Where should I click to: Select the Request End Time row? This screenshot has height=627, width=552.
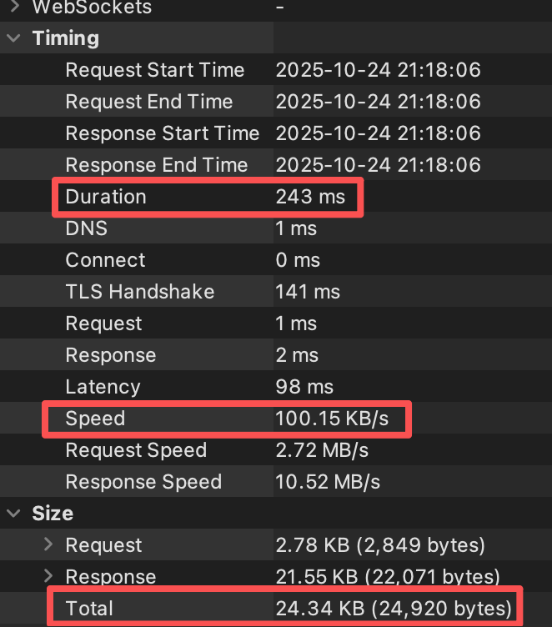click(x=148, y=102)
